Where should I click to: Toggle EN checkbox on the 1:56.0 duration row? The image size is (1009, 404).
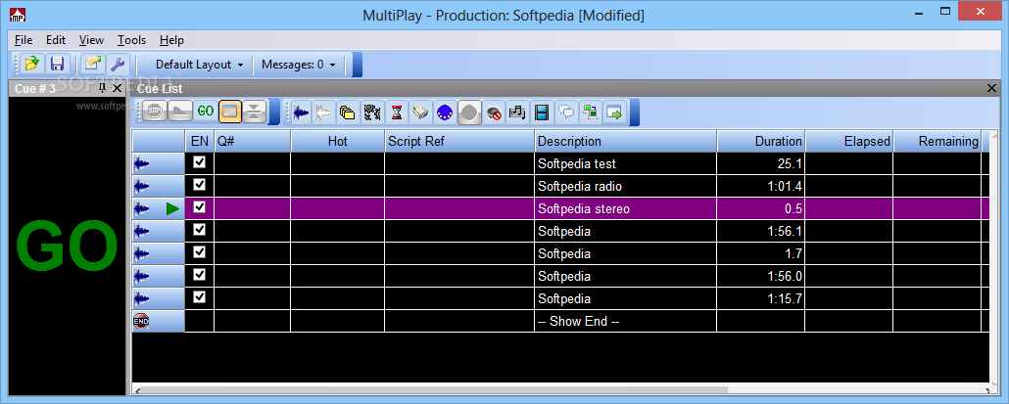pyautogui.click(x=200, y=274)
